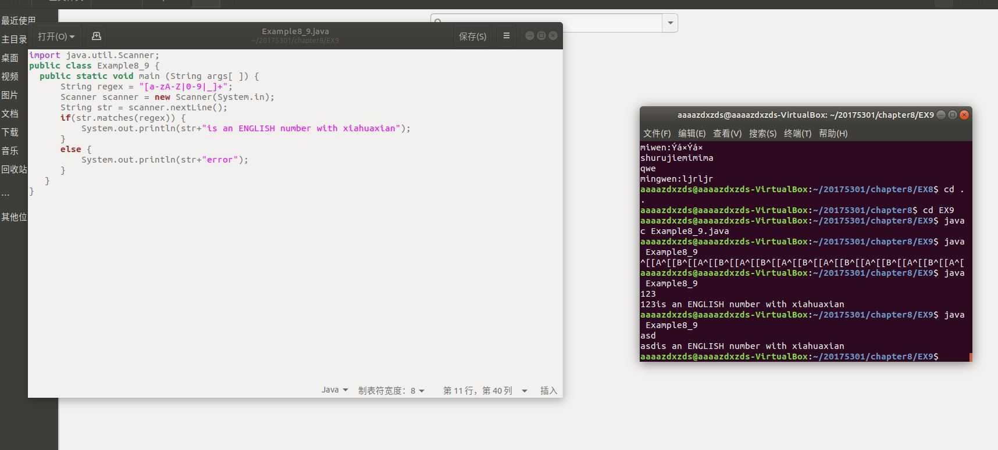Open the gedit hamburger menu

507,36
